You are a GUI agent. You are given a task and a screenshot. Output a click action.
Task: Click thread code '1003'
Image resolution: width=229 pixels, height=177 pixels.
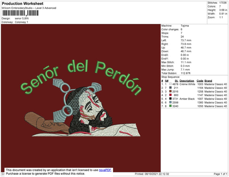(x=200, y=84)
